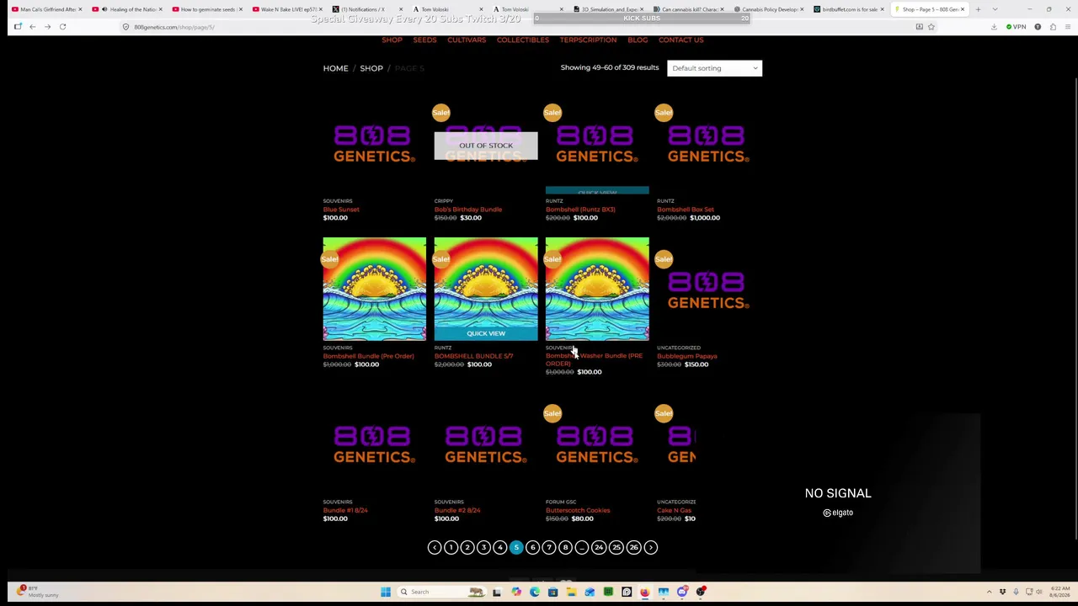Screen dimensions: 1078x606
Task: Open the Bundle #1 8/24 product link
Action: [345, 510]
